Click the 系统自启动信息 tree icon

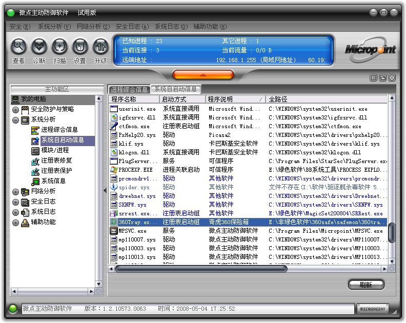pos(35,141)
